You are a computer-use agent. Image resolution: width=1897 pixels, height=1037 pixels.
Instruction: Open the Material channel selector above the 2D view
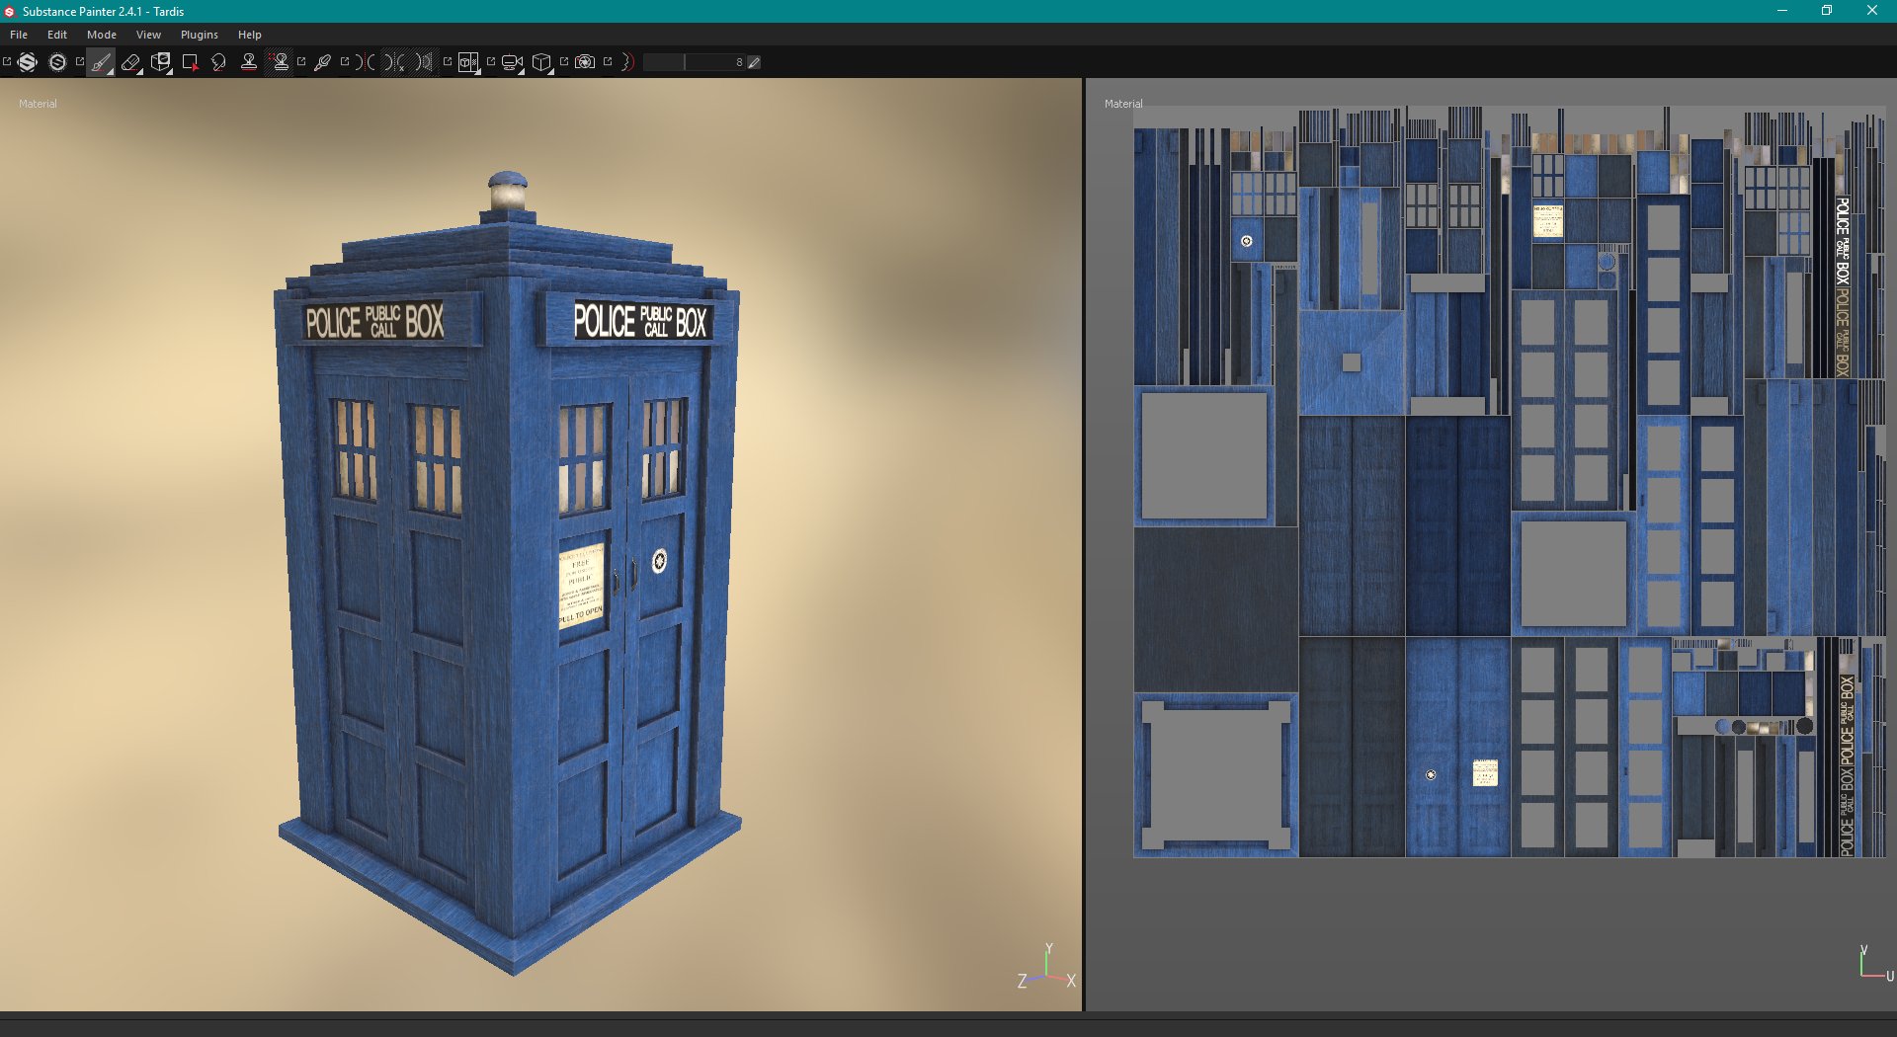1123,104
